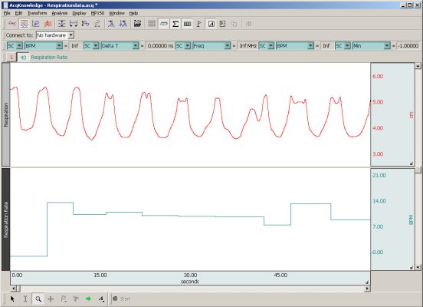Click the 0.00000 ns result field

tap(160, 46)
